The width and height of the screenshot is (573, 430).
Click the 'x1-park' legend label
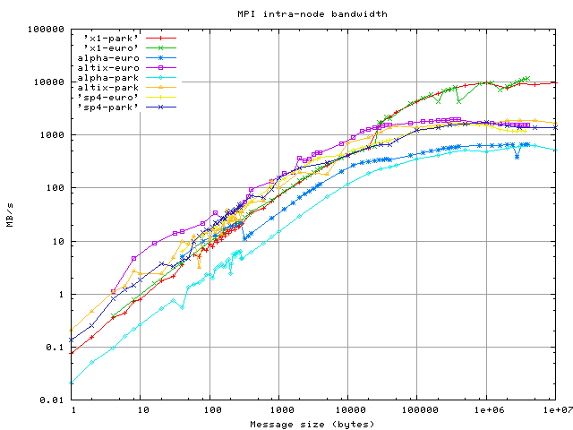[111, 38]
